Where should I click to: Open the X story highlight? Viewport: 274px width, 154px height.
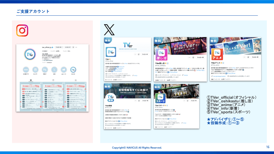pyautogui.click(x=54, y=70)
